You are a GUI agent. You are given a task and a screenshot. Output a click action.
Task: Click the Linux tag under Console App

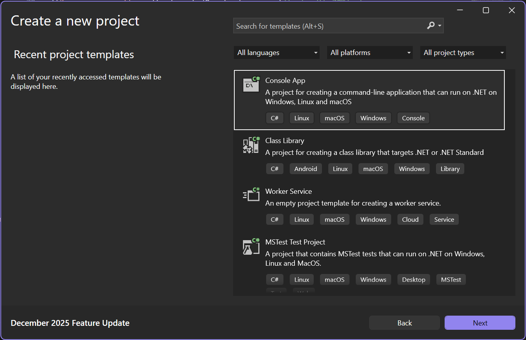(302, 118)
